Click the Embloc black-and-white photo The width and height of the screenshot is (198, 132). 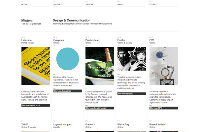pyautogui.click(x=132, y=59)
